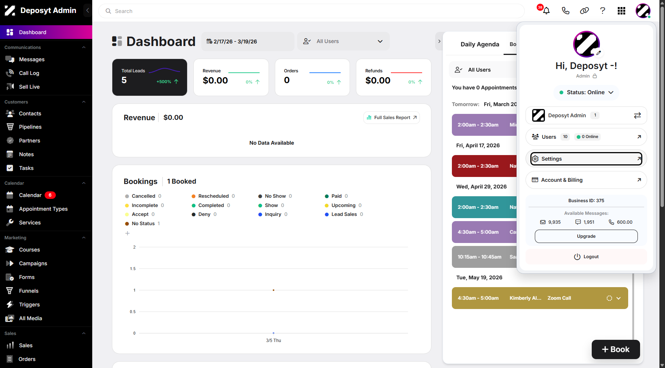Open Account & Billing in profile menu
Screen dimensions: 665x368
click(586, 180)
